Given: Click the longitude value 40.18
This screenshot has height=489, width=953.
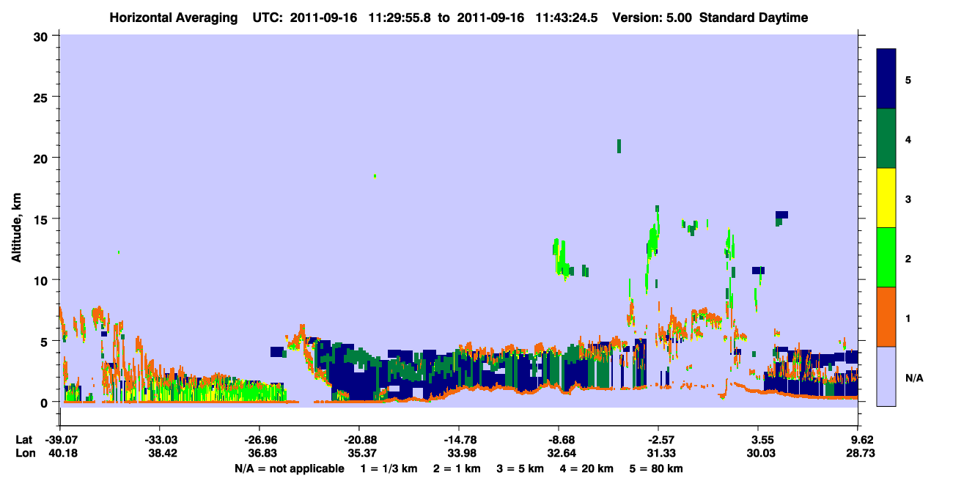Looking at the screenshot, I should coord(63,453).
